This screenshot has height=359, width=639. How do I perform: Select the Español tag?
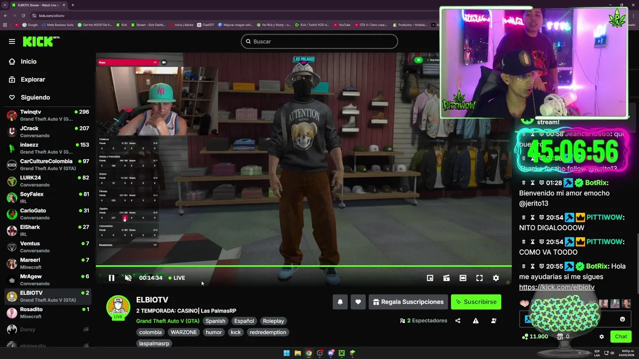point(244,321)
